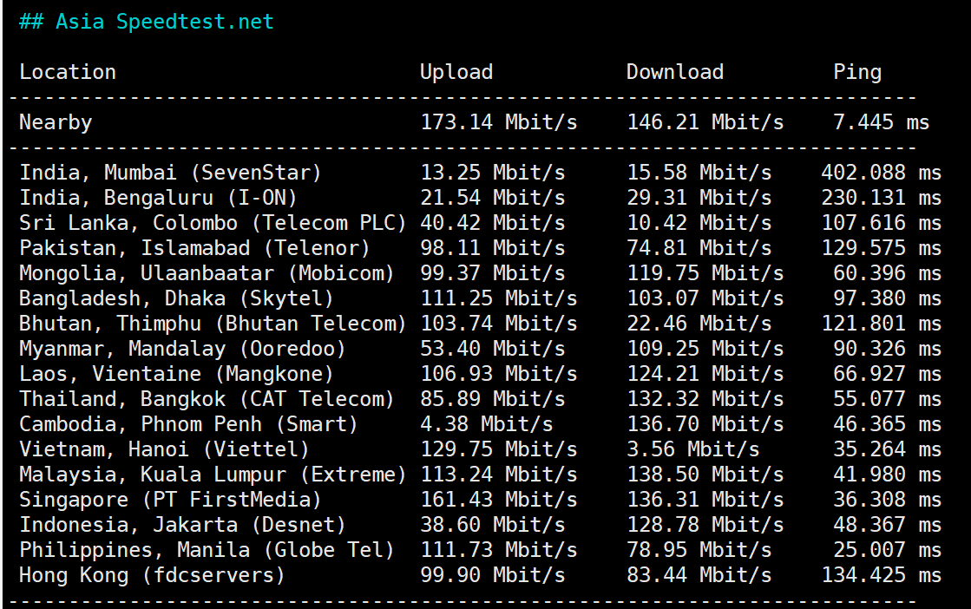Click Bengaluru download 29.31 Mbit/s
The height and width of the screenshot is (609, 971).
click(699, 198)
